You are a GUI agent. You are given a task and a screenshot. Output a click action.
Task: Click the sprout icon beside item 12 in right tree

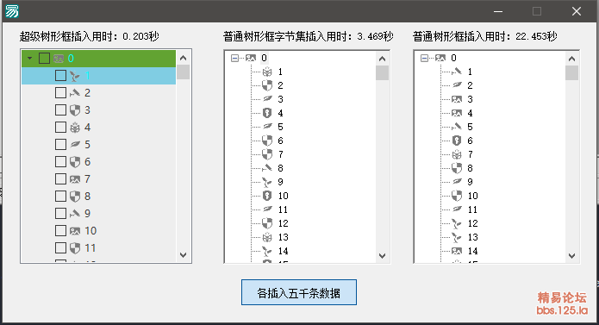tap(457, 223)
